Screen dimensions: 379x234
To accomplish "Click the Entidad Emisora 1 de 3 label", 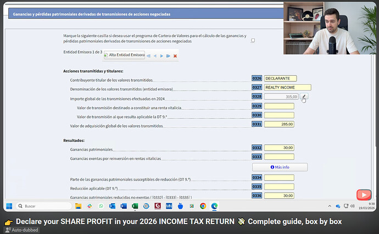I will point(82,52).
